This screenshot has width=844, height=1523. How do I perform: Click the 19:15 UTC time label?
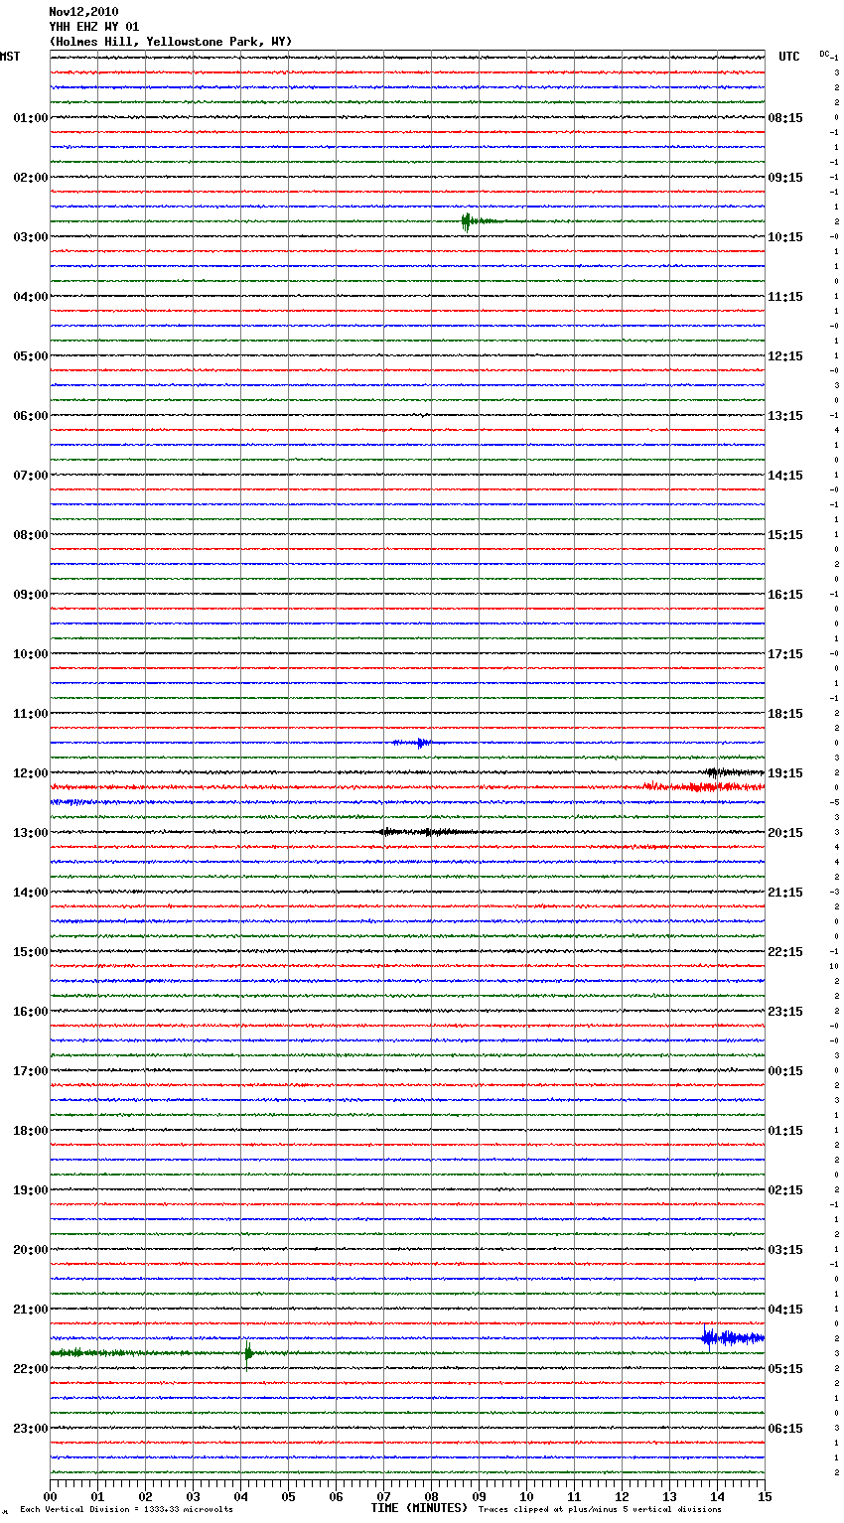(x=785, y=773)
